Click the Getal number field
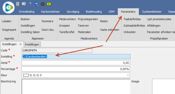 click(76, 63)
